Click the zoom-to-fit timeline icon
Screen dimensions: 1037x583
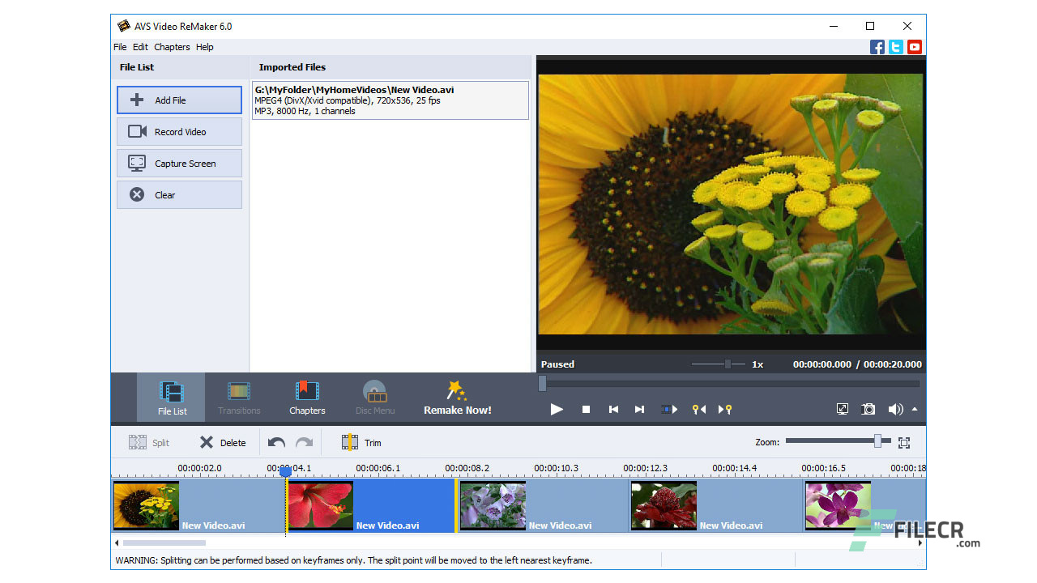click(904, 443)
